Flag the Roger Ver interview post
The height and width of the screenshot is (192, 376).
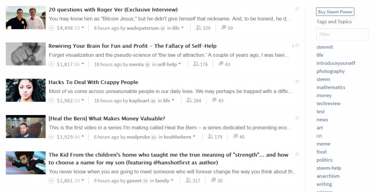pyautogui.click(x=298, y=9)
